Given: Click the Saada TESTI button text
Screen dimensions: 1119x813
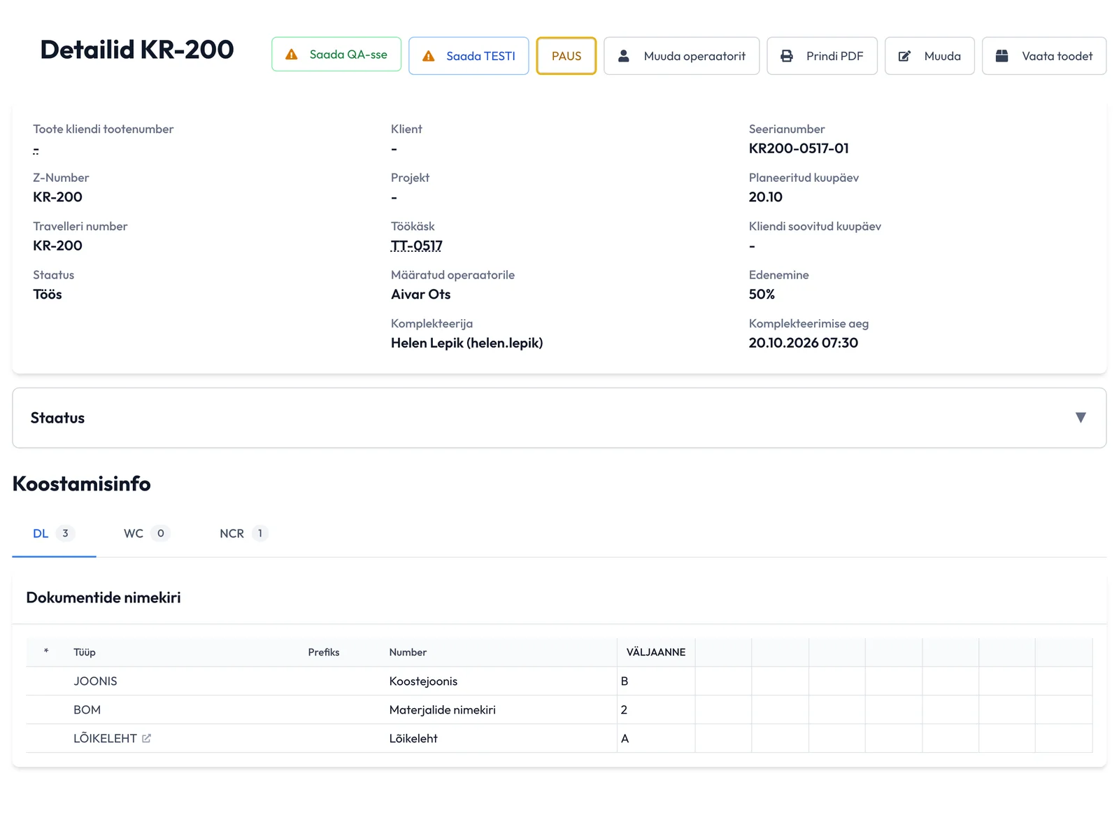Looking at the screenshot, I should click(x=480, y=56).
